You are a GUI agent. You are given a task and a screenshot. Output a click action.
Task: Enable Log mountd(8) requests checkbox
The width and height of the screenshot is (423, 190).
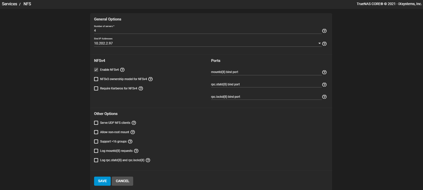point(96,151)
